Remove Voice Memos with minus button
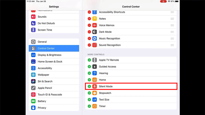The image size is (205, 115). click(89, 25)
